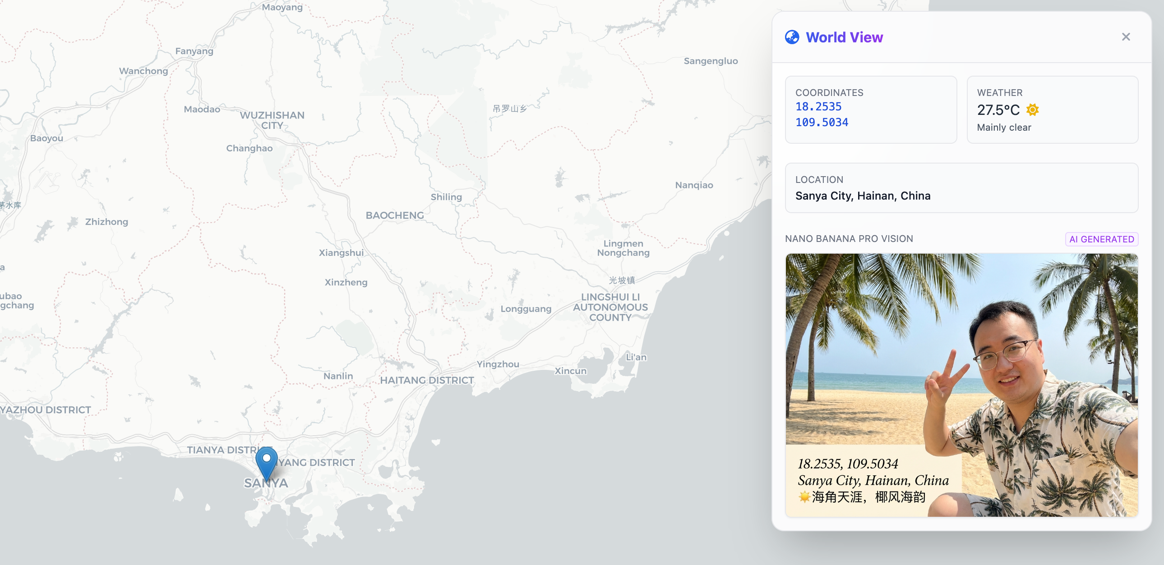The width and height of the screenshot is (1164, 565).
Task: Click the sun weather icon
Action: click(x=1033, y=109)
